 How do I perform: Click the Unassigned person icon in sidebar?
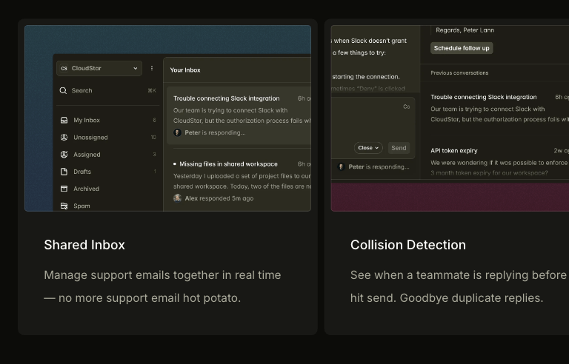(x=64, y=137)
